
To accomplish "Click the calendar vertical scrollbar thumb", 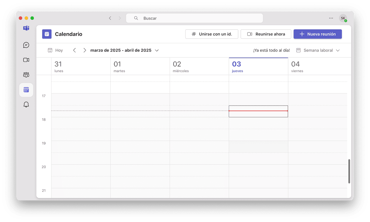I will (349, 171).
